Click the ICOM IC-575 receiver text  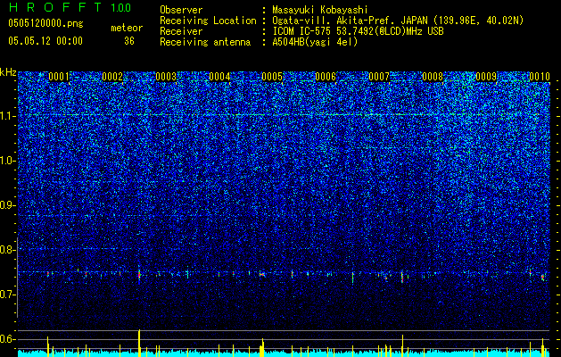pyautogui.click(x=358, y=31)
